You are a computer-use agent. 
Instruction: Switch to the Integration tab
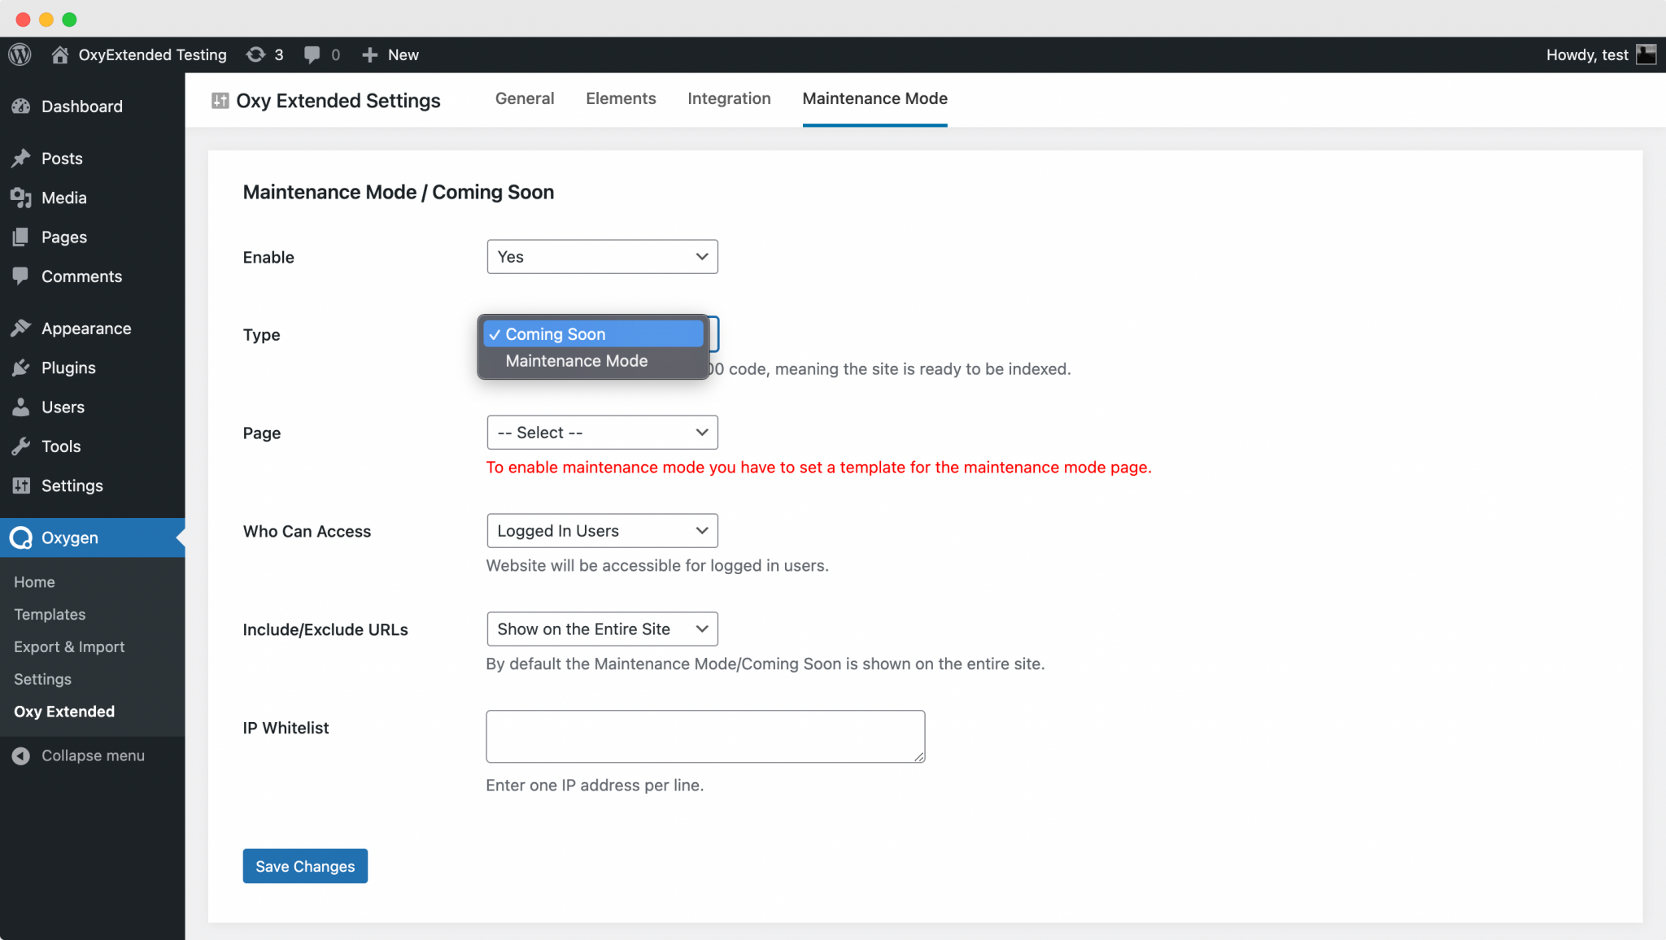pos(729,98)
